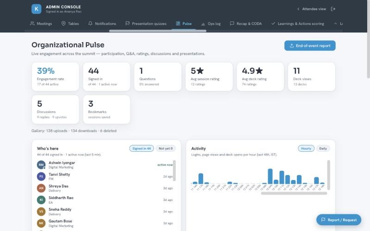
Task: Click the Bookmarks stat card
Action: 107,109
